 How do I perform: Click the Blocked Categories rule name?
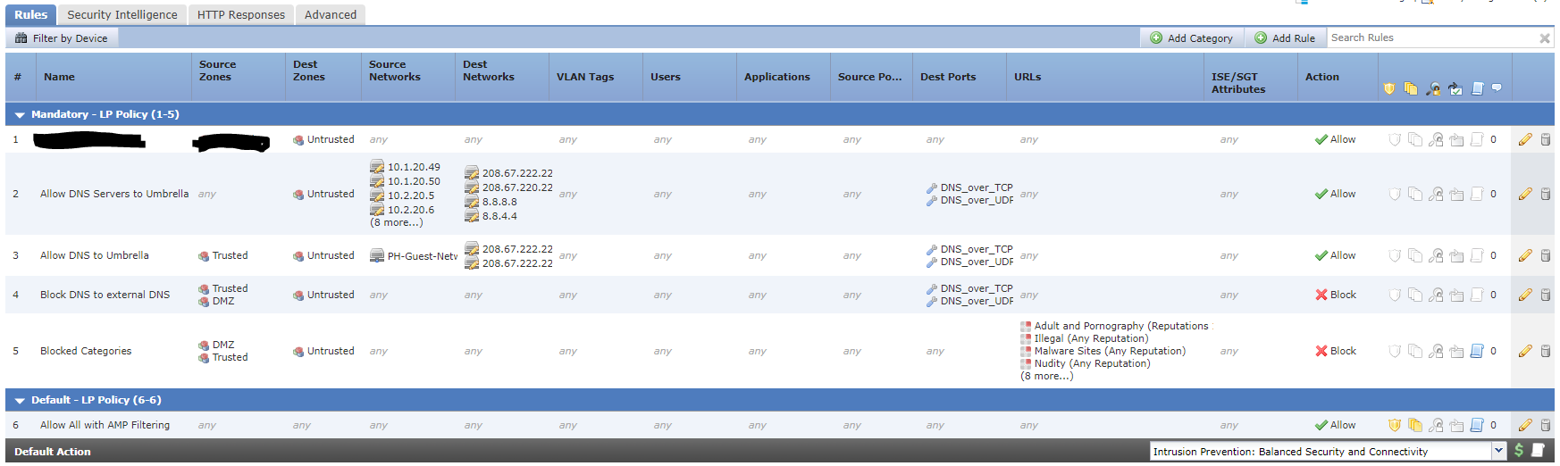(x=86, y=351)
